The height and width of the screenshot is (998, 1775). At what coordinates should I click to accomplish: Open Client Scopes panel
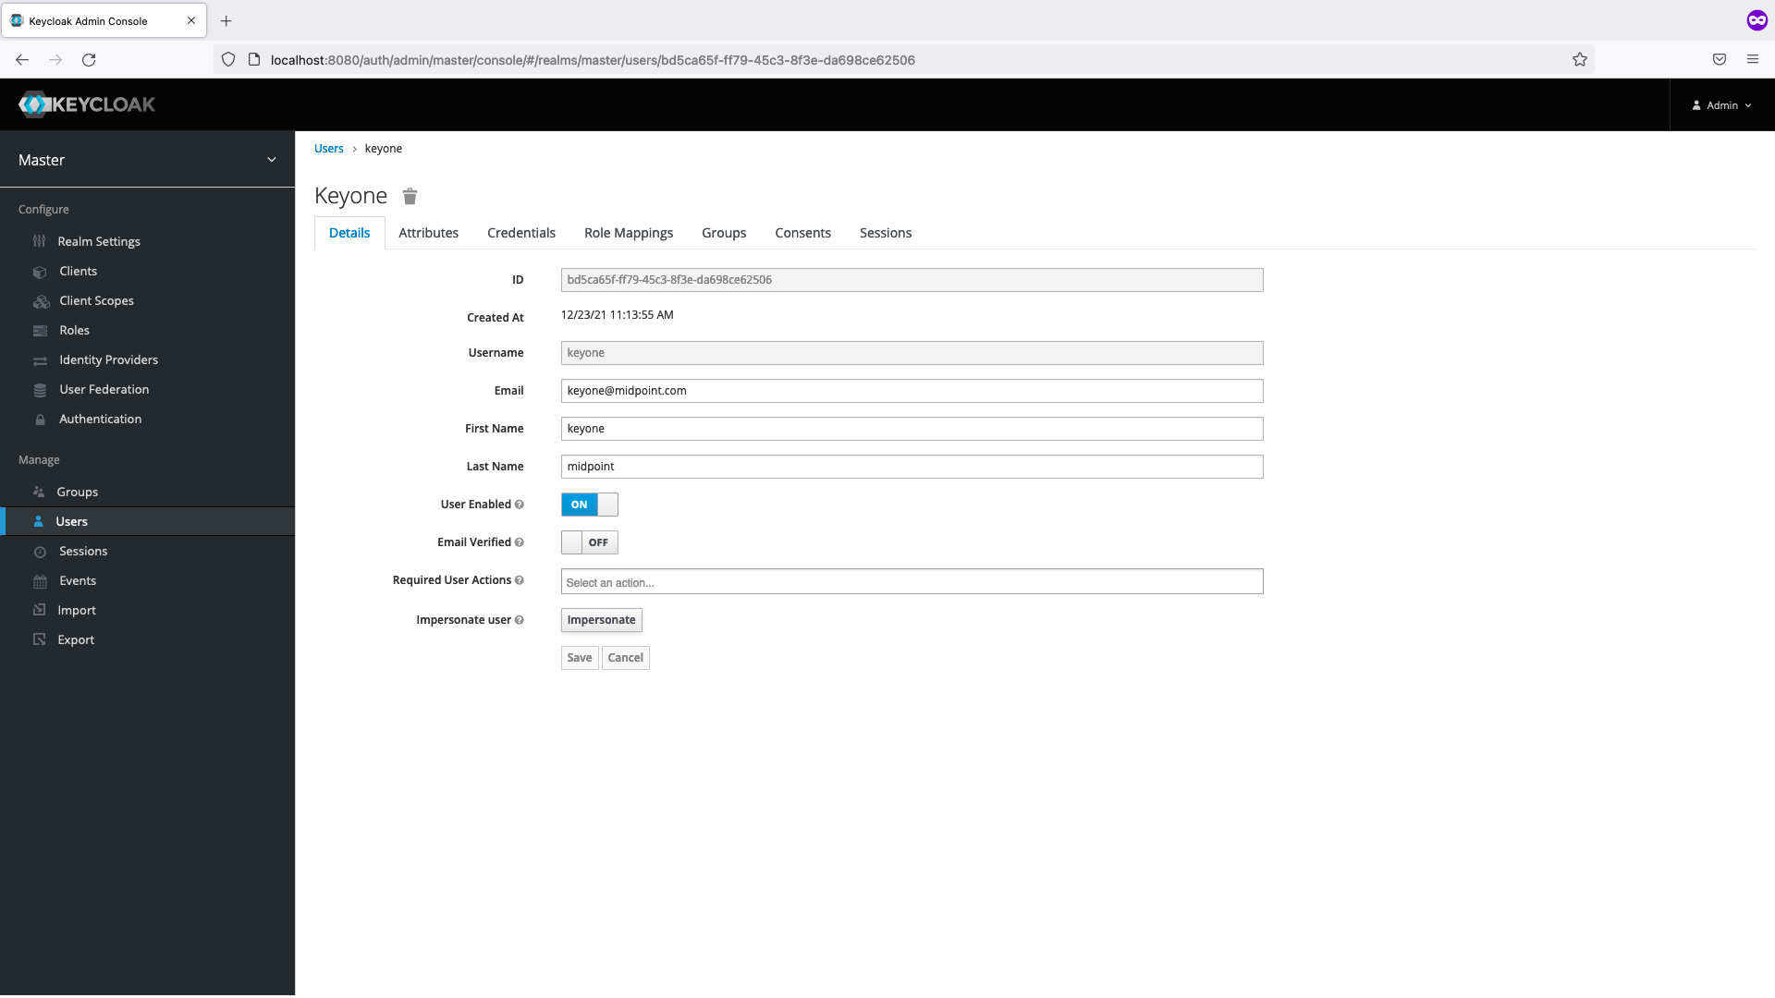[95, 299]
